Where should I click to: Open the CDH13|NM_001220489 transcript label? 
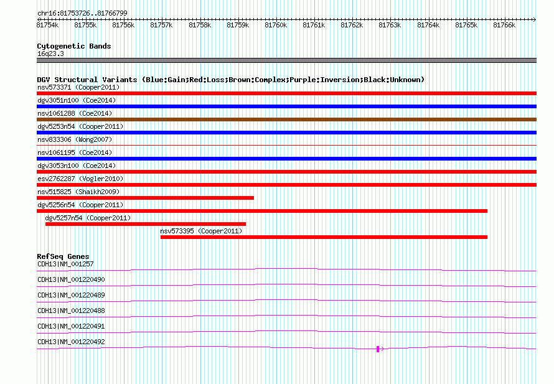(72, 295)
